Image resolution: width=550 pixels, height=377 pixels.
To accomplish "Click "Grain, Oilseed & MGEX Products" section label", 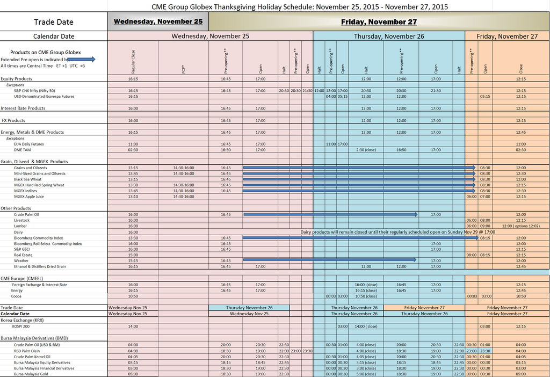I will (34, 162).
